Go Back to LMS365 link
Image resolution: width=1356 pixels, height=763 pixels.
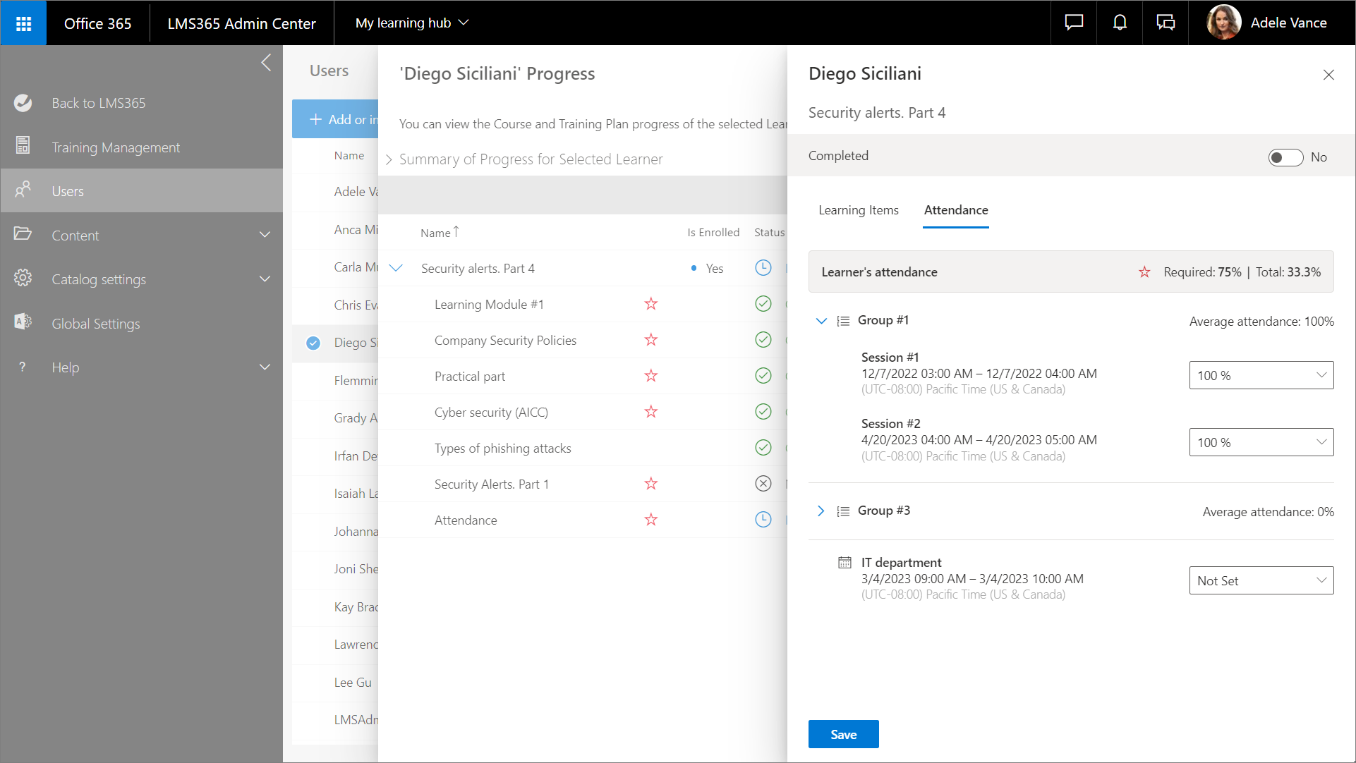click(x=98, y=103)
